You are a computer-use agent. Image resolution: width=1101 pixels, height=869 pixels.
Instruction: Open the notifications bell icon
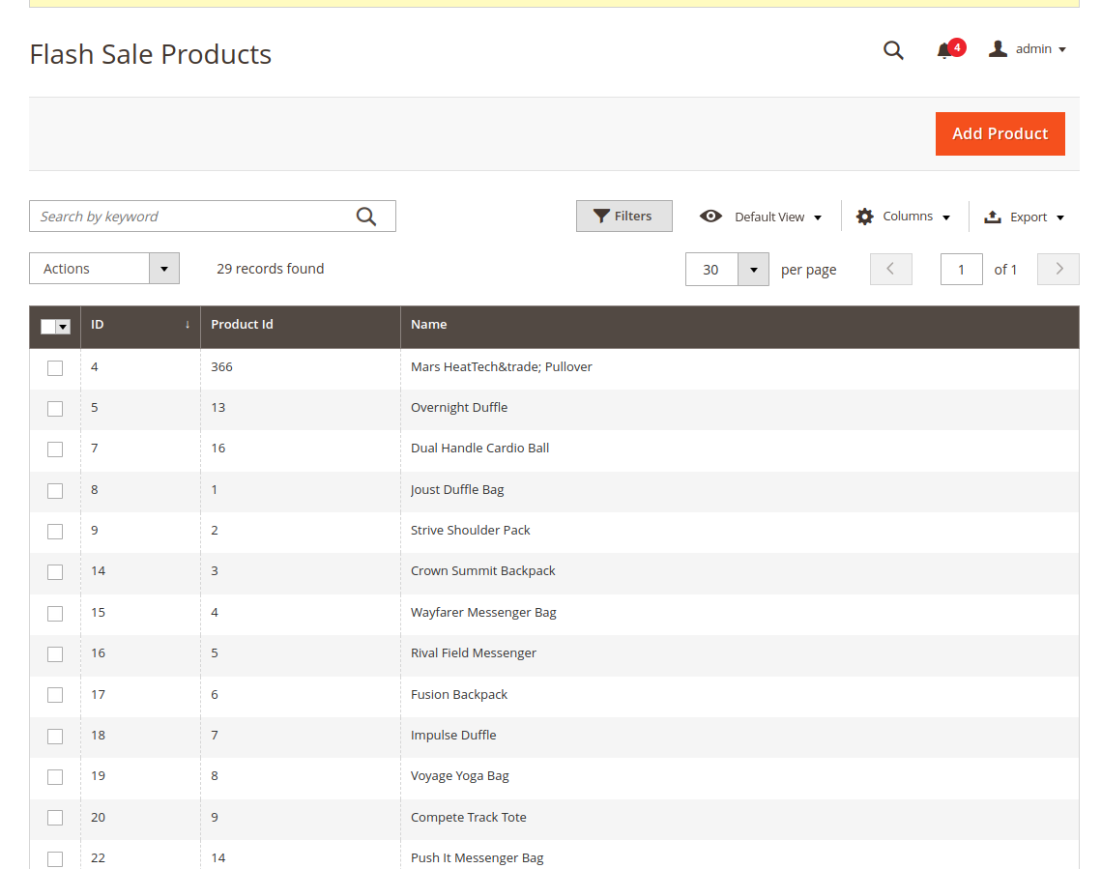[x=944, y=50]
